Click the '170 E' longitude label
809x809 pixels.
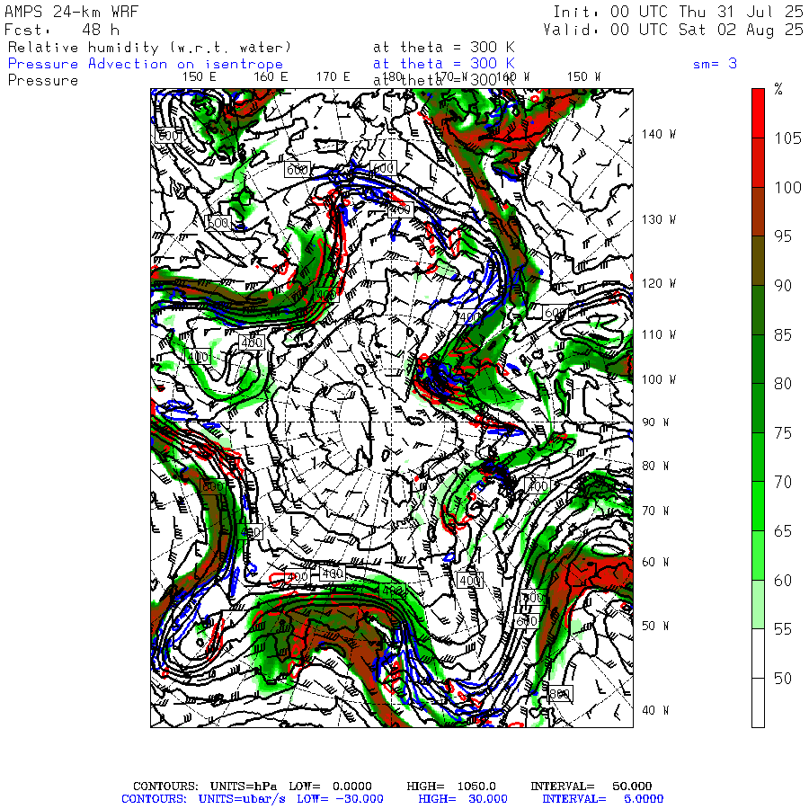click(333, 77)
